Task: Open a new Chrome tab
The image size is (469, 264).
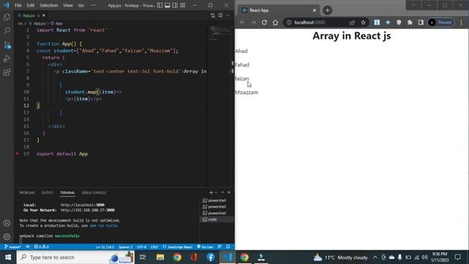Action: 328,10
